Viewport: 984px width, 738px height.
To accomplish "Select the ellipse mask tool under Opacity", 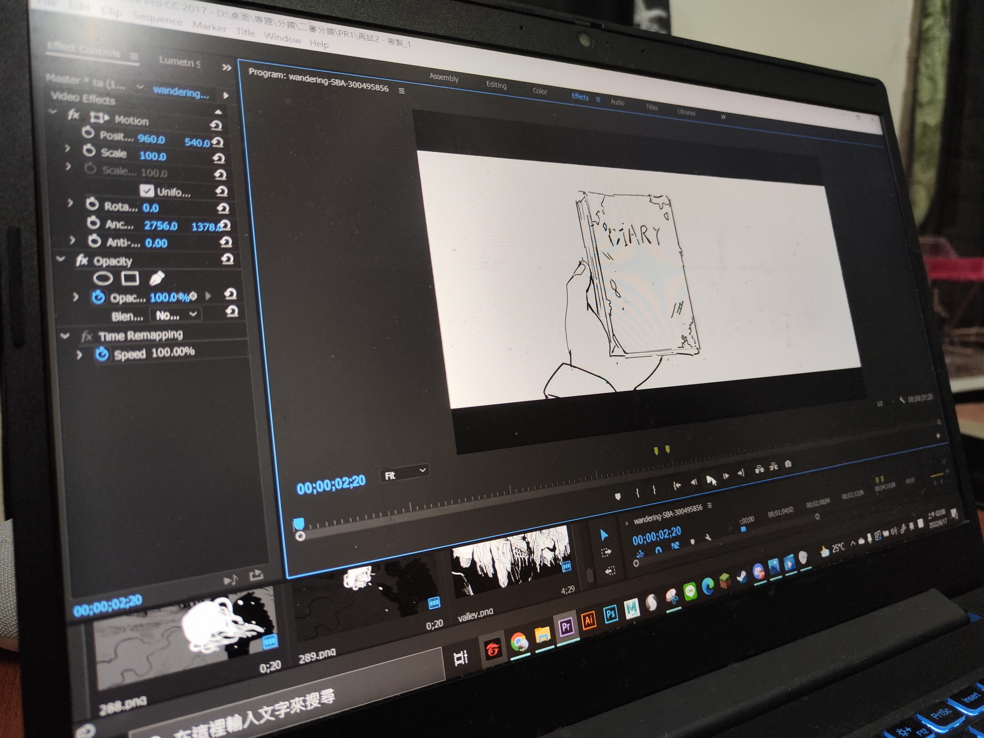I will [103, 278].
